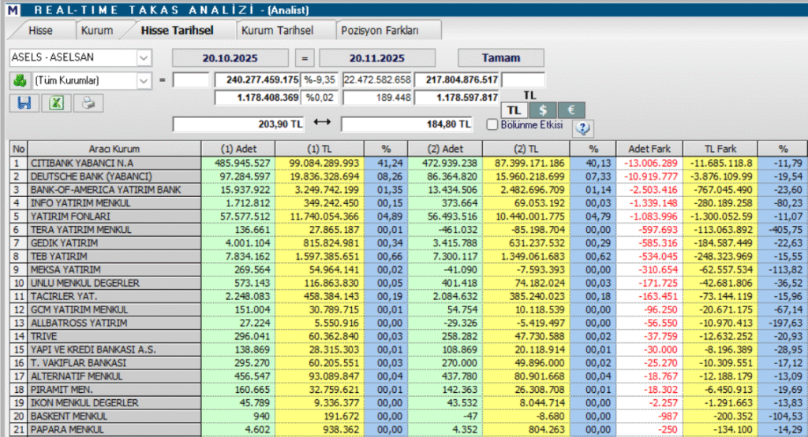Switch currency to dollar ($)
Viewport: 808px width, 437px height.
[543, 110]
